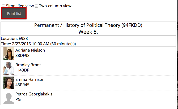Click the Week 8 title

tap(88, 32)
